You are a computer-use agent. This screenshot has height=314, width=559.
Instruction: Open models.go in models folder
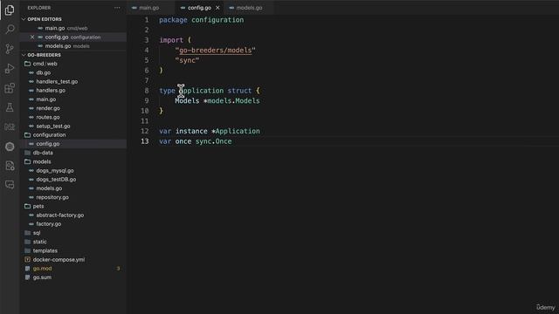[49, 188]
